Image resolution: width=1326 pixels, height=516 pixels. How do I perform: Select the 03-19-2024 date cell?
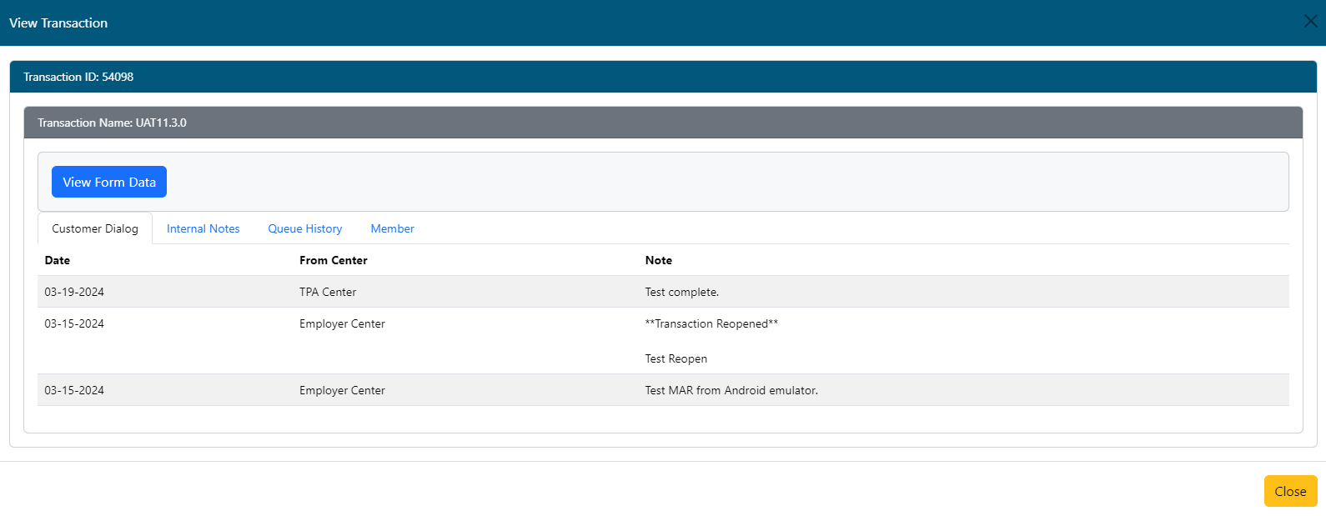74,292
